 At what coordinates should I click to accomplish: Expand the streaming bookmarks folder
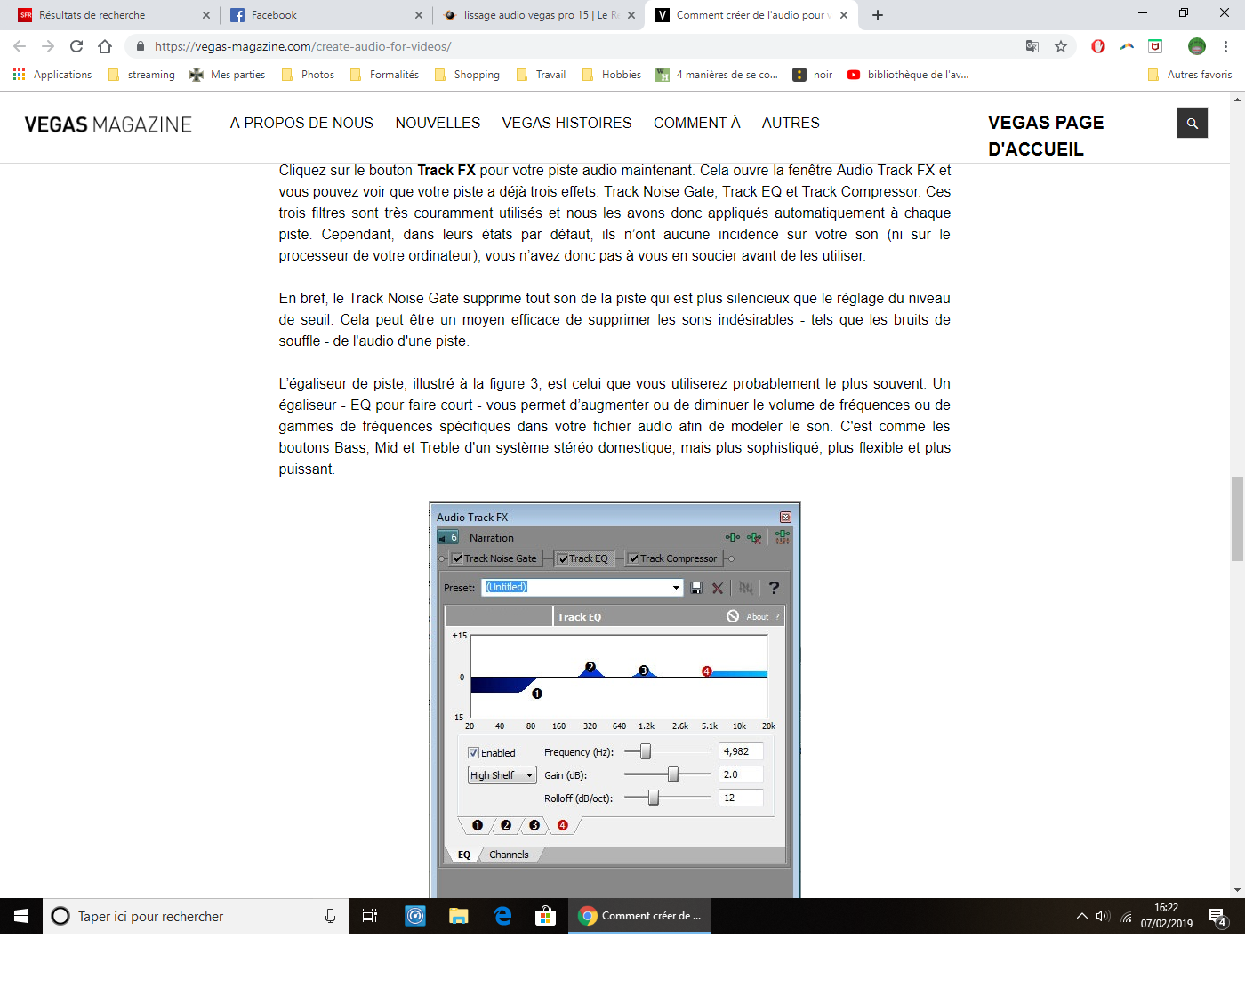coord(141,75)
